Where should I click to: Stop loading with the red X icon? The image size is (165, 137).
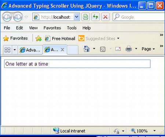pyautogui.click(x=105, y=17)
